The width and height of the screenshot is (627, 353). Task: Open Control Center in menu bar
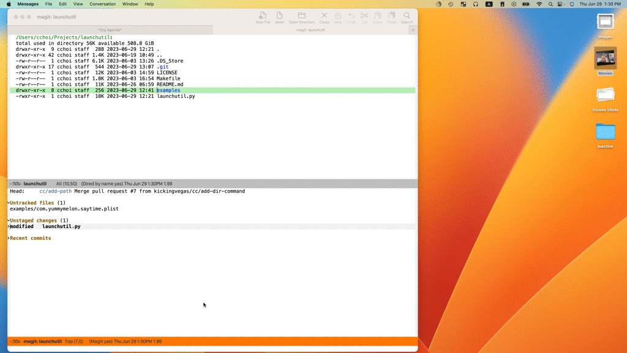(560, 4)
